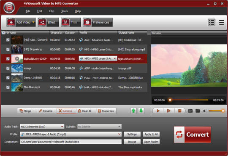228x156 pixels.
Task: Click the M4A profile icon in The.Blue row
Action: (81, 87)
